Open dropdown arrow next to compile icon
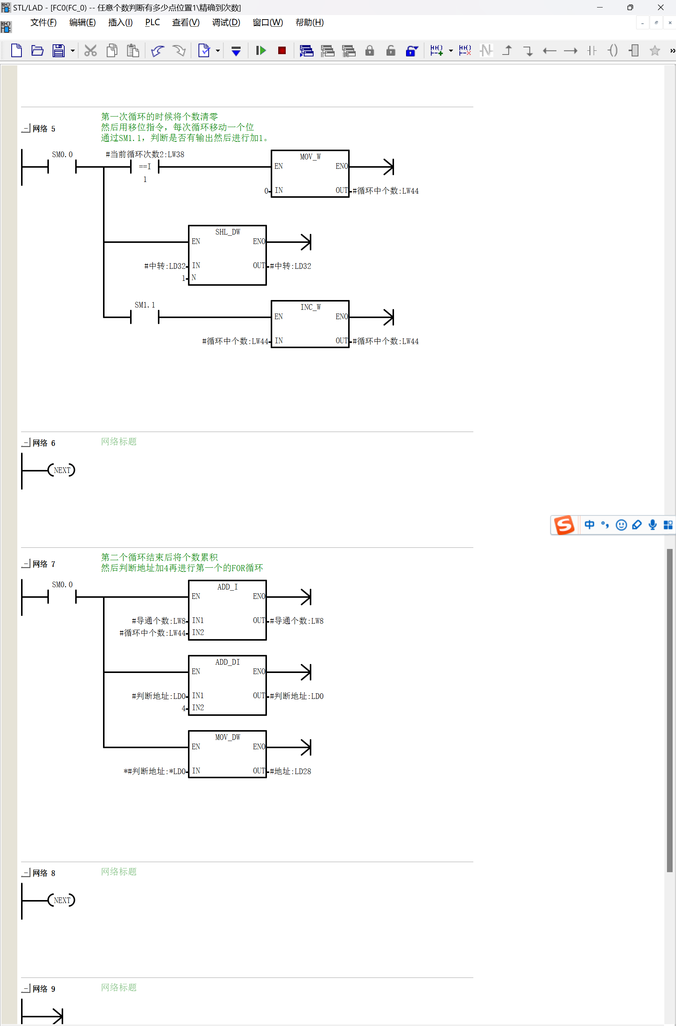 pyautogui.click(x=218, y=51)
